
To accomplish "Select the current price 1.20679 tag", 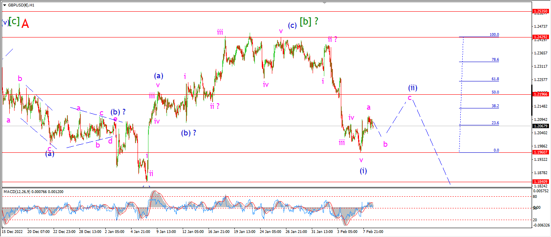I will coord(541,126).
